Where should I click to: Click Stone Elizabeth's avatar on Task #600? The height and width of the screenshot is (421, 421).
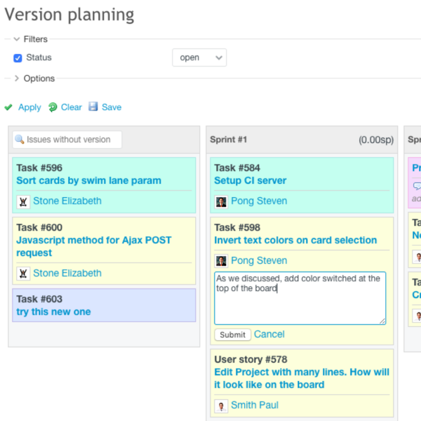pyautogui.click(x=23, y=274)
